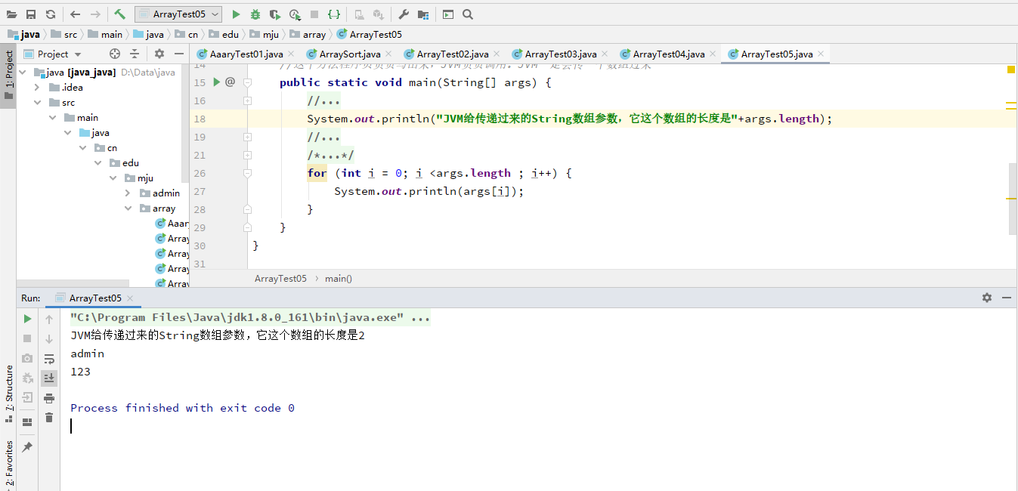Run ArrayTest05 using the green Run icon
The width and height of the screenshot is (1018, 491).
pyautogui.click(x=236, y=14)
